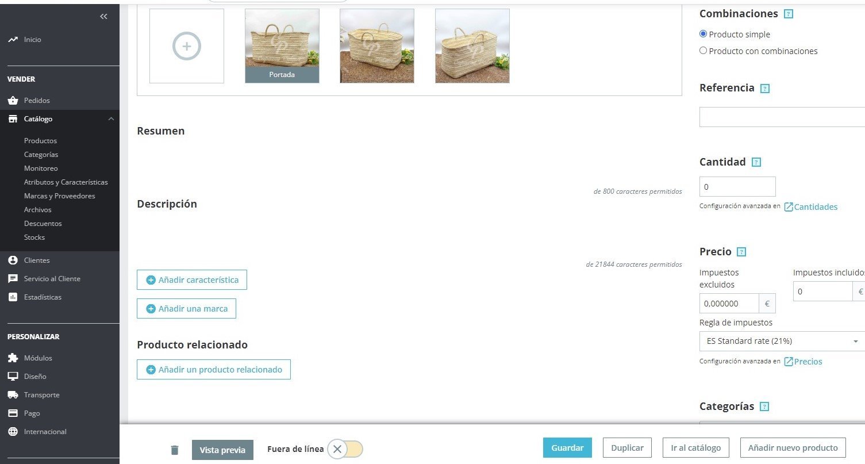Click the Estadísticas chart icon

13,297
